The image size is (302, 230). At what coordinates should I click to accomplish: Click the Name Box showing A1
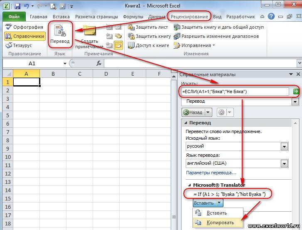click(32, 64)
